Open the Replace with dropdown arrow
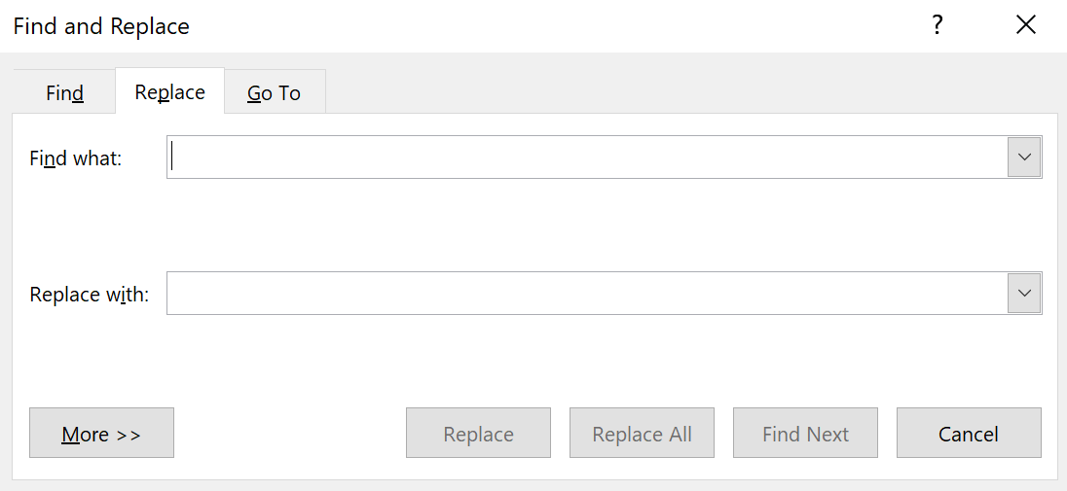 (1024, 294)
